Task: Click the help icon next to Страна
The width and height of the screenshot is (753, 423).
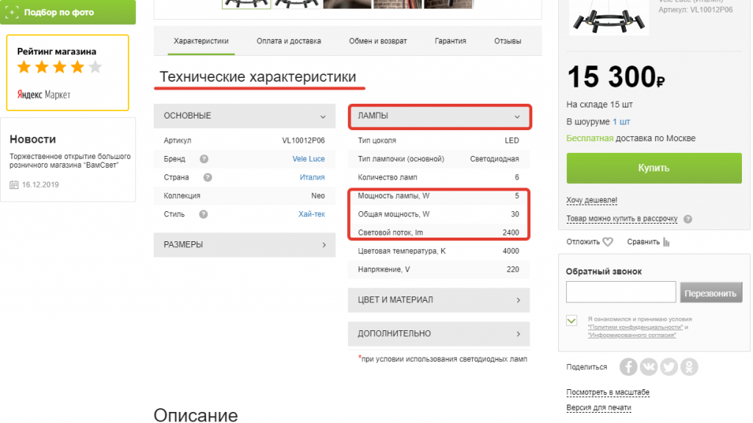Action: [207, 177]
